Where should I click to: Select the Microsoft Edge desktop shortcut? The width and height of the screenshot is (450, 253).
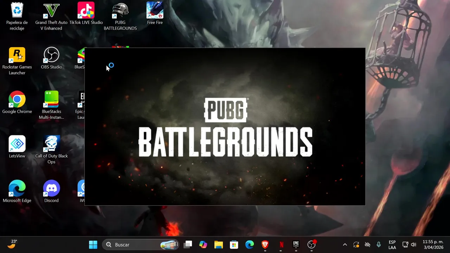(x=17, y=192)
